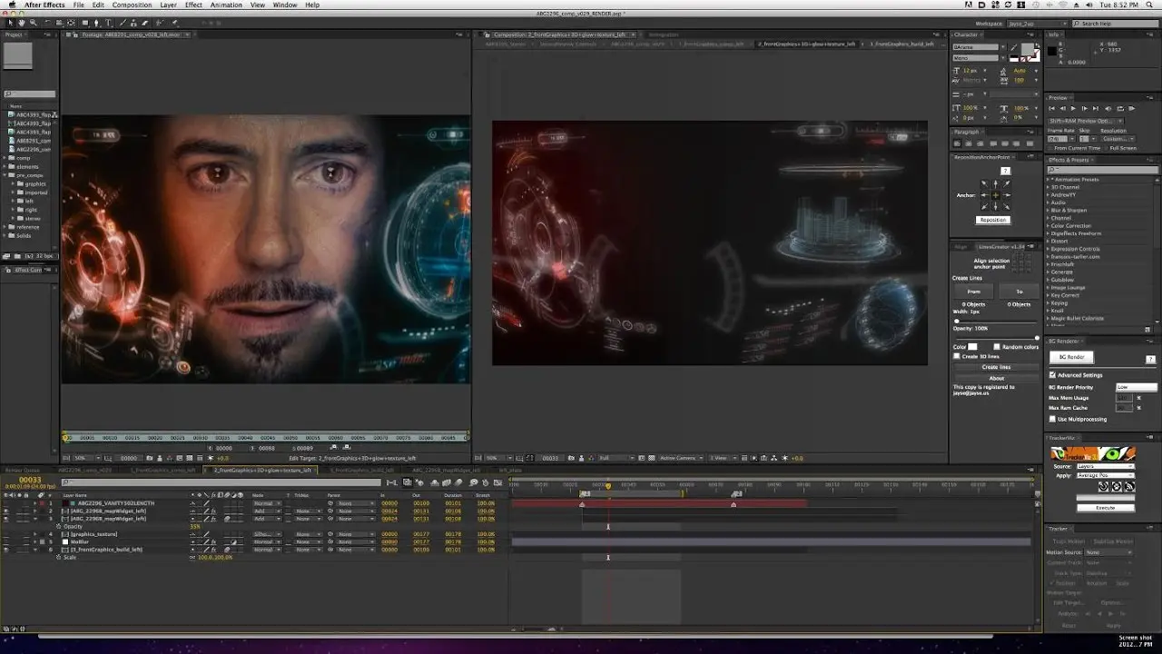Image resolution: width=1162 pixels, height=654 pixels.
Task: Select the Selection arrow tool
Action: 10,23
